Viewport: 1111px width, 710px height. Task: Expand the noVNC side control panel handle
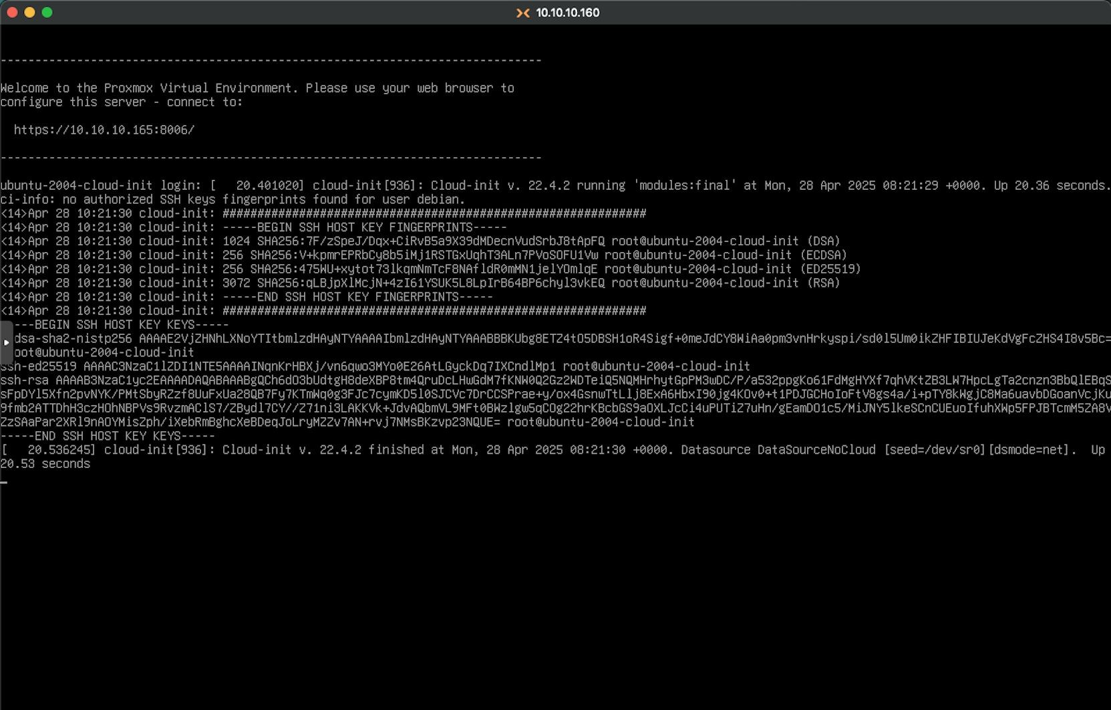[x=6, y=342]
